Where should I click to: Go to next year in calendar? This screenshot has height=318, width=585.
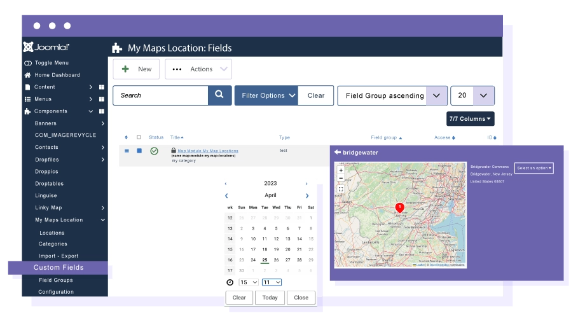tap(306, 184)
